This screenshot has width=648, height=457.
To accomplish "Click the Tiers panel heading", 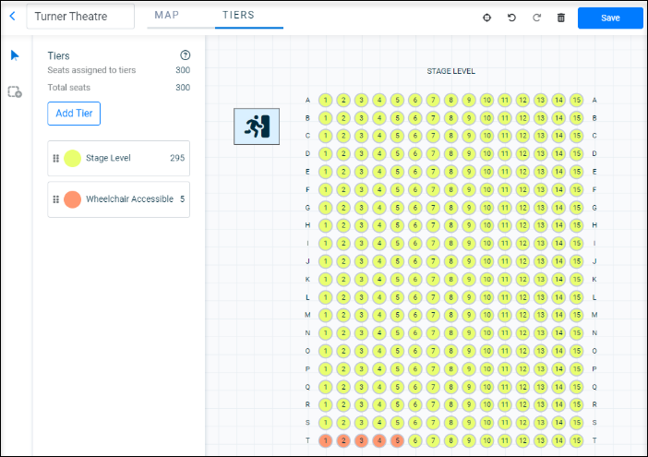I will click(58, 55).
